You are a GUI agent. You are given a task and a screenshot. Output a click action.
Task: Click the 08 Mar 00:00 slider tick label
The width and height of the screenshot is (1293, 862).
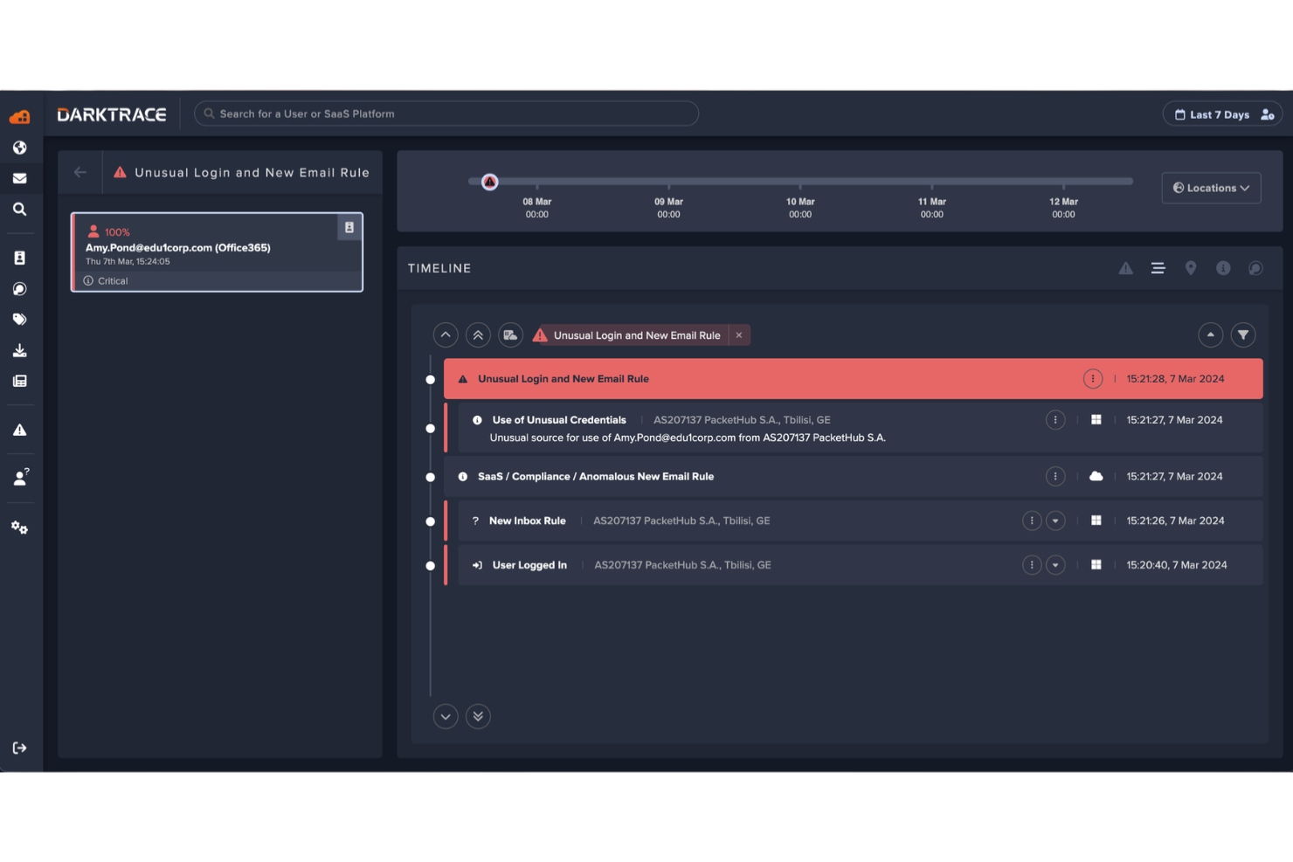pyautogui.click(x=536, y=208)
